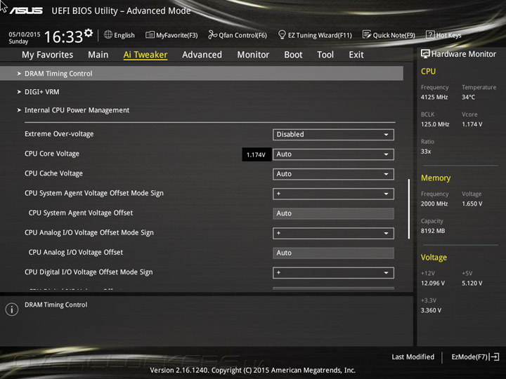Viewport: 506px width, 379px height.
Task: Open CPU Core Voltage dropdown
Action: 333,154
